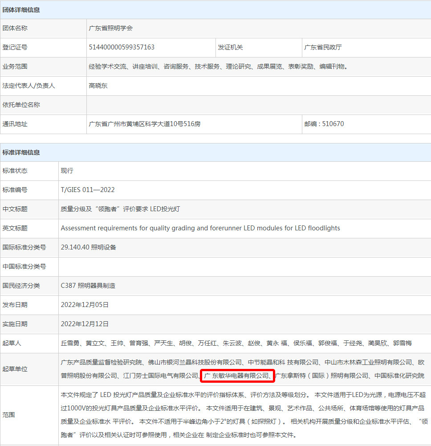Click the address 广东省广州市黄埔区科学大道10号516房
The height and width of the screenshot is (446, 431).
pos(145,124)
